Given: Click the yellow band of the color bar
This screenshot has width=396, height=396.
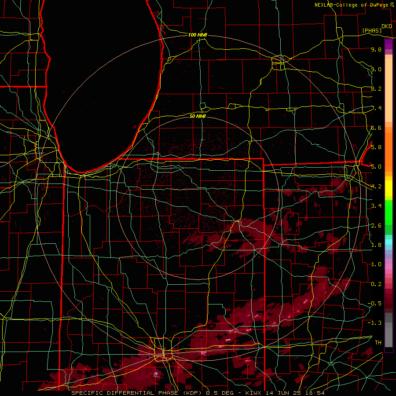Looking at the screenshot, I should coord(389,188).
